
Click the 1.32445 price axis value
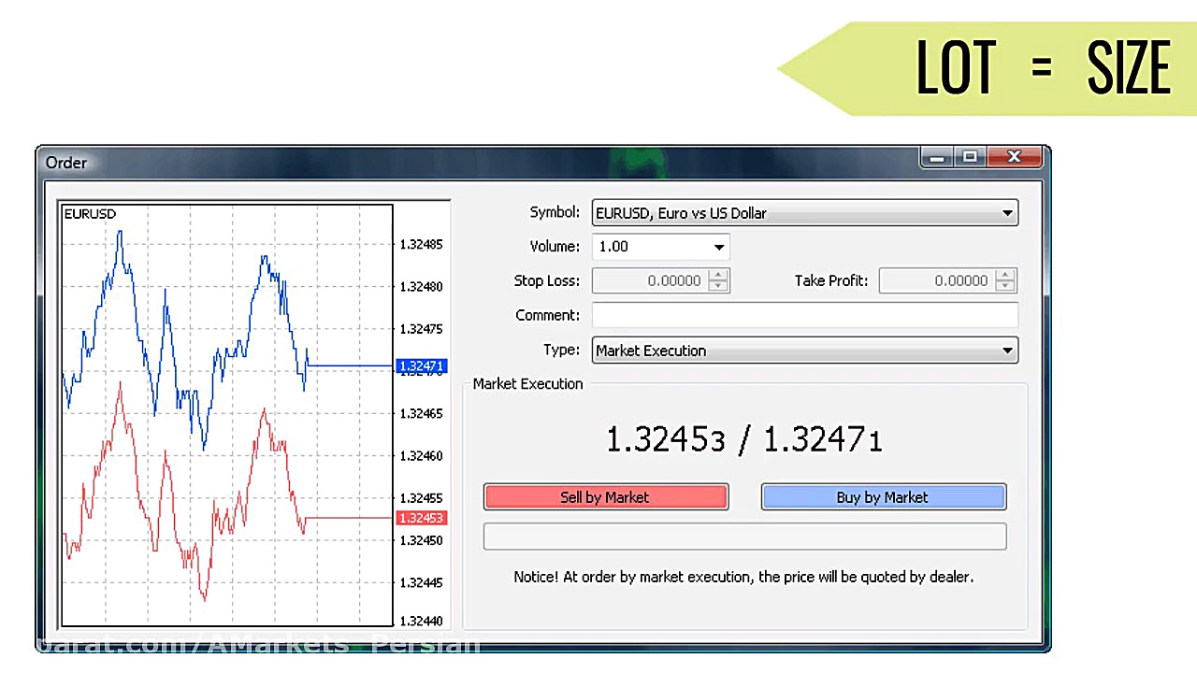click(421, 583)
